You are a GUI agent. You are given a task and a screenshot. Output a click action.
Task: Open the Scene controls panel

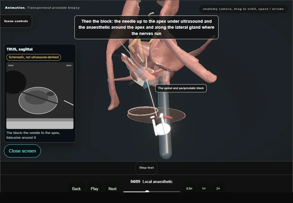16,21
